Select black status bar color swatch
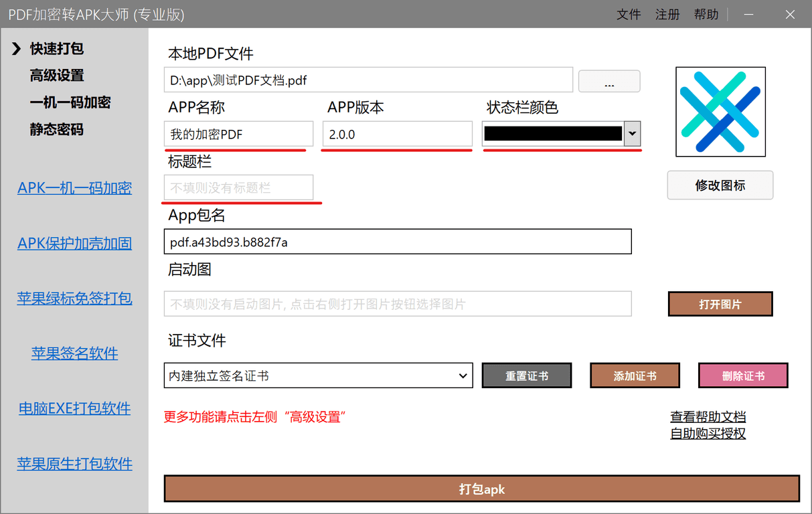The image size is (812, 514). tap(554, 134)
